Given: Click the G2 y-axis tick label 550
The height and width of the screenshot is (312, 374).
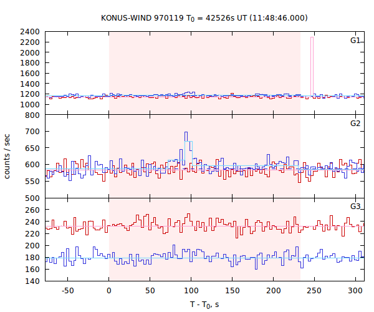Looking at the screenshot, I should pos(32,181).
